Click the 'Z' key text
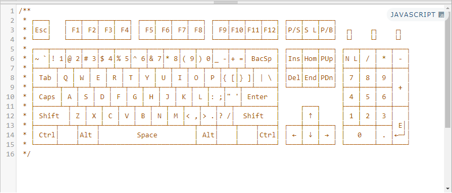This screenshot has width=452, height=193. coord(78,116)
